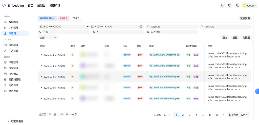Click default group tag in 17:35:03 row

[x=127, y=66]
